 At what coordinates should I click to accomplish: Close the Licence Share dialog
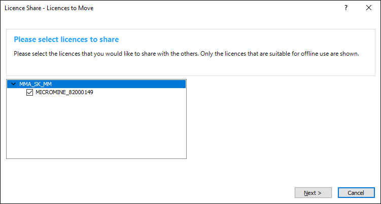click(x=368, y=8)
